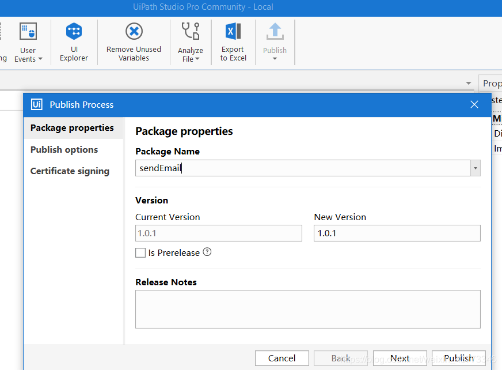
Task: Click the UiPath logo in dialog title
Action: [38, 104]
